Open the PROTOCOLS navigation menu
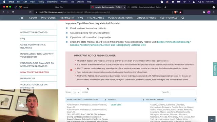 (48, 18)
